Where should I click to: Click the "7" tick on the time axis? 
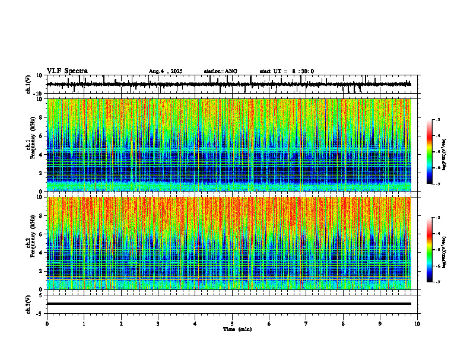click(x=306, y=324)
